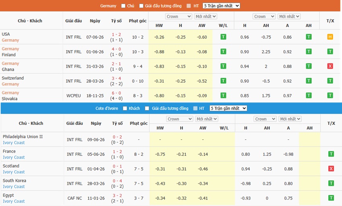Open the France team link

pyautogui.click(x=9, y=151)
